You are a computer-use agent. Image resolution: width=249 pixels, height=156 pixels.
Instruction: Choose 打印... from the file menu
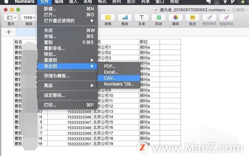click(x=67, y=105)
